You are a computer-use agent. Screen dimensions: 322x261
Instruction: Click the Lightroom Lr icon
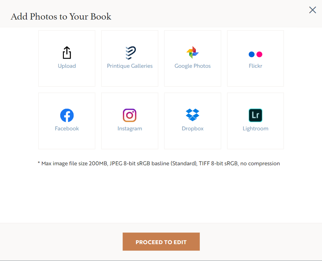255,115
